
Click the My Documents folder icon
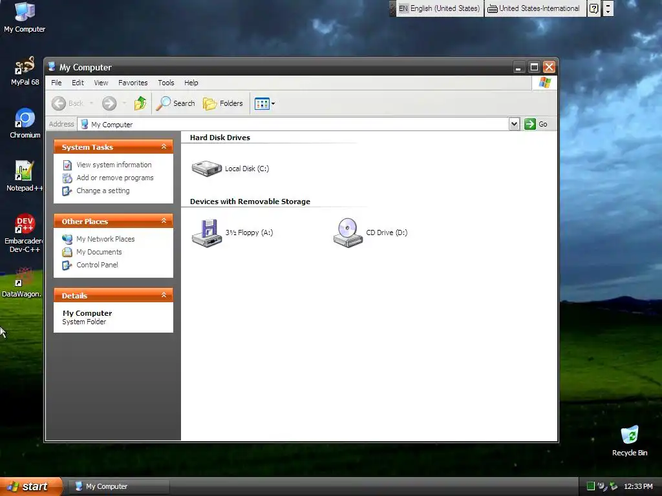coord(67,253)
